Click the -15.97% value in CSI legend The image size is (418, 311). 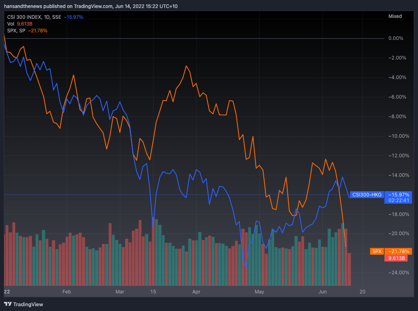[73, 17]
